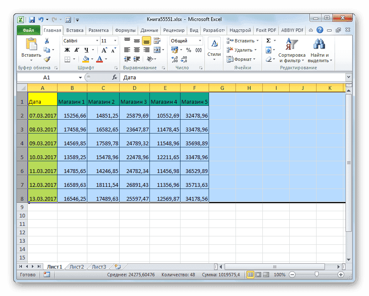The height and width of the screenshot is (296, 369).
Task: Click the Decrease Decimal icon
Action: tap(183, 59)
